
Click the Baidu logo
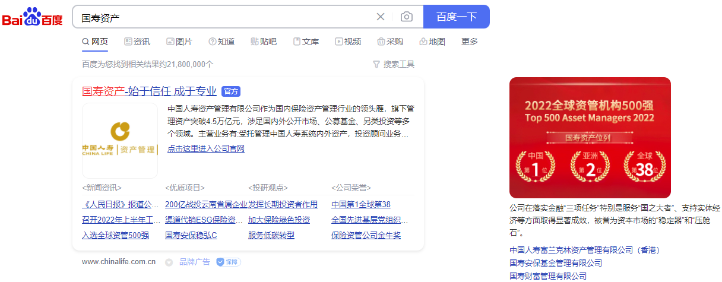click(x=33, y=17)
